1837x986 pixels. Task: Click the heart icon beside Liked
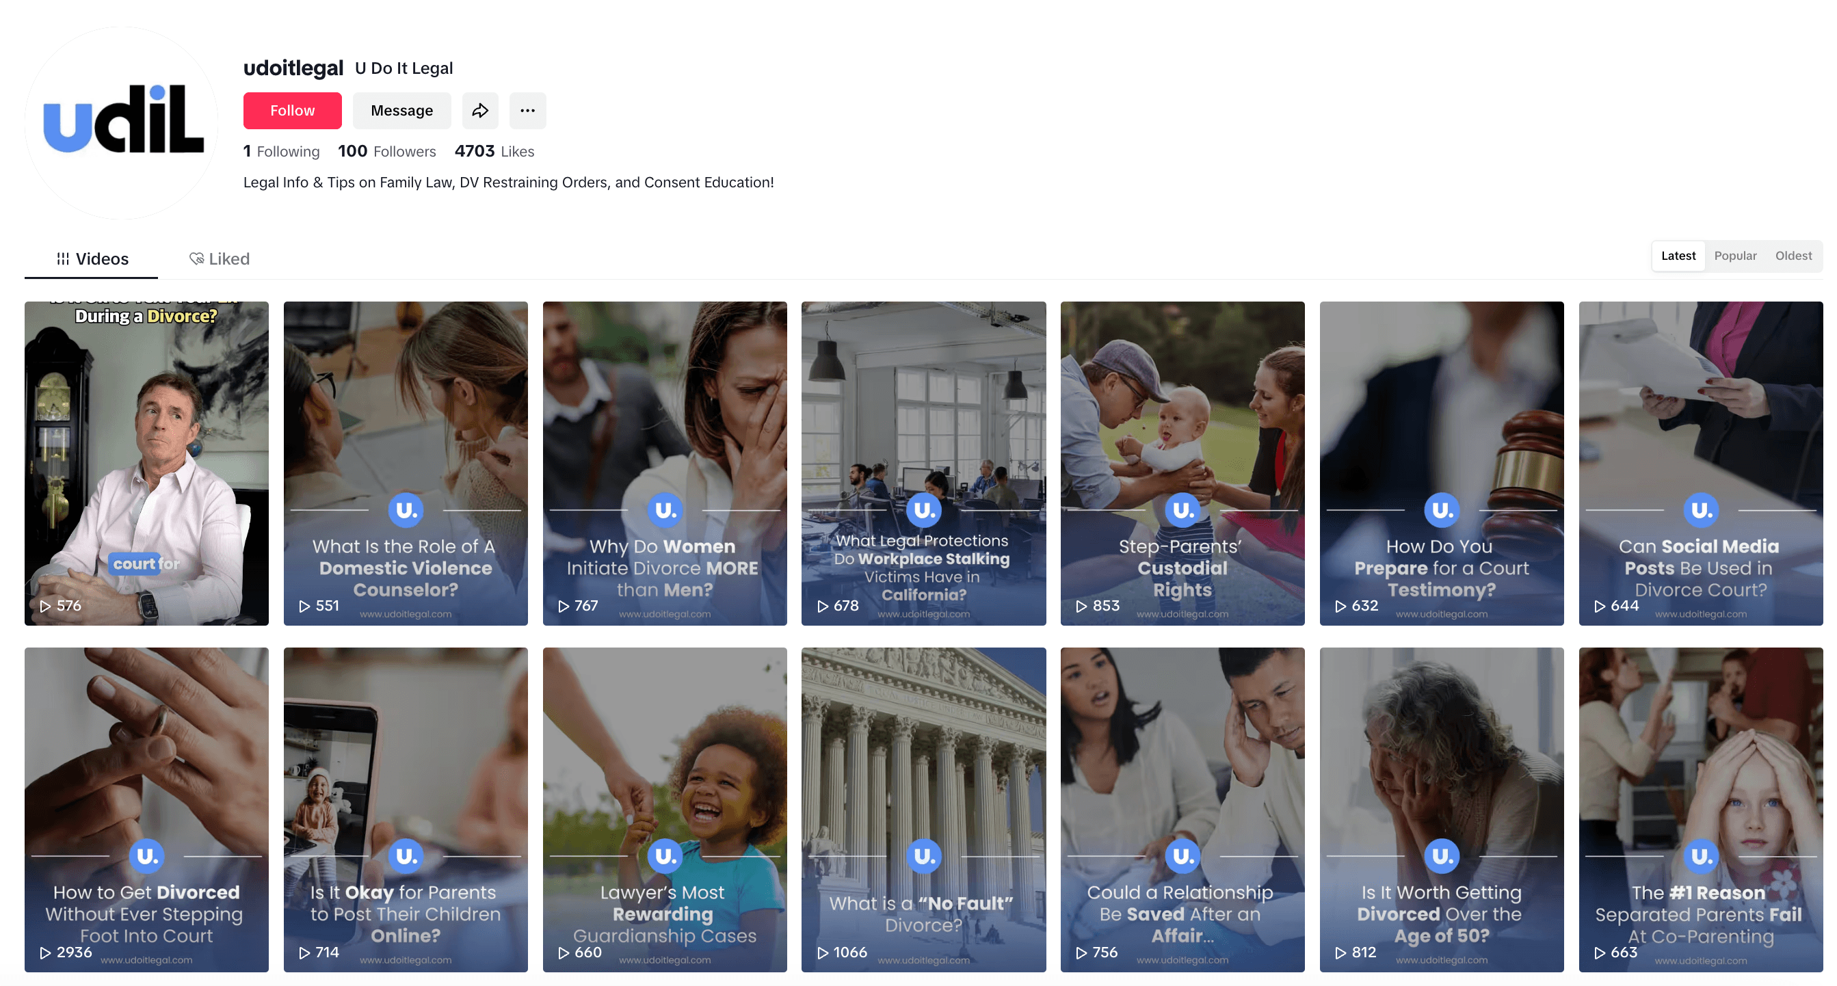pyautogui.click(x=196, y=258)
